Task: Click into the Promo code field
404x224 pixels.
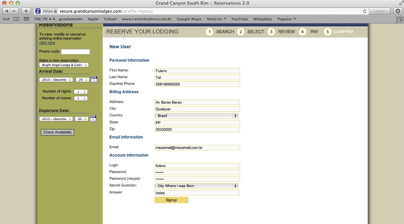Action: click(x=75, y=52)
